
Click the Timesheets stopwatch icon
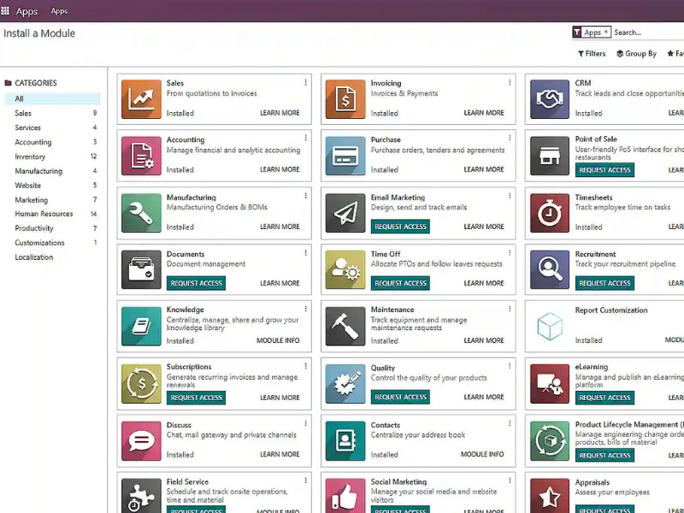point(550,213)
